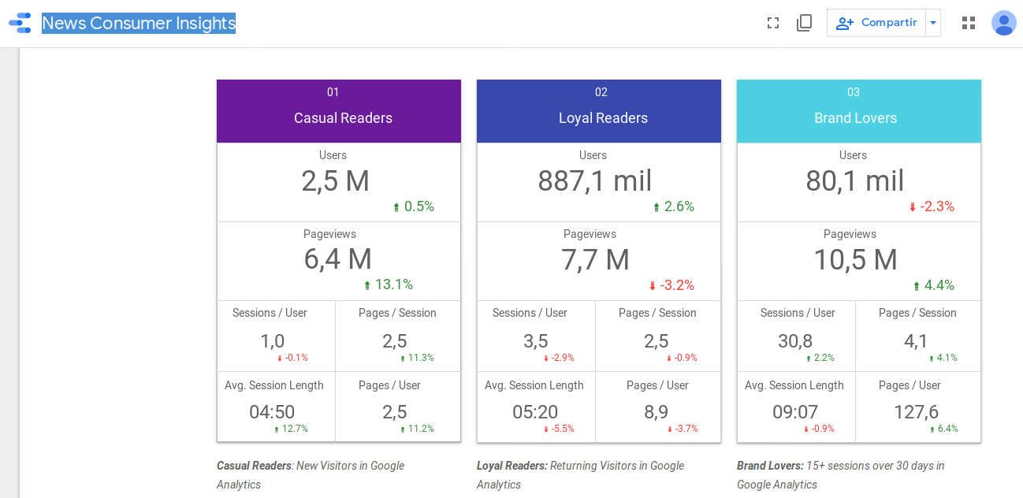This screenshot has width=1023, height=498.
Task: Click the Compartir share button
Action: [x=876, y=23]
